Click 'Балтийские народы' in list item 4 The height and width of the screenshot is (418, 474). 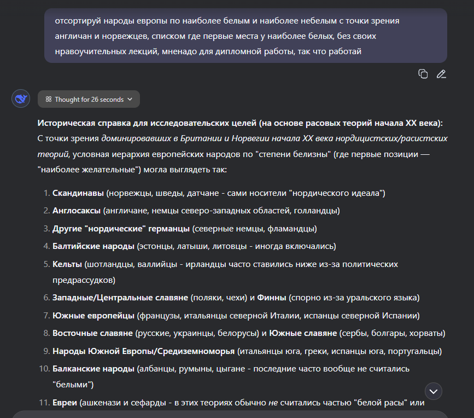(93, 246)
